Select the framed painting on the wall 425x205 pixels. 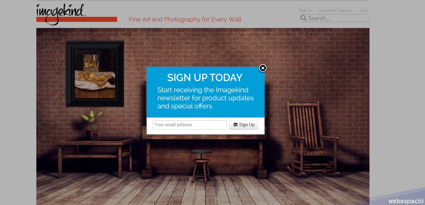(95, 74)
